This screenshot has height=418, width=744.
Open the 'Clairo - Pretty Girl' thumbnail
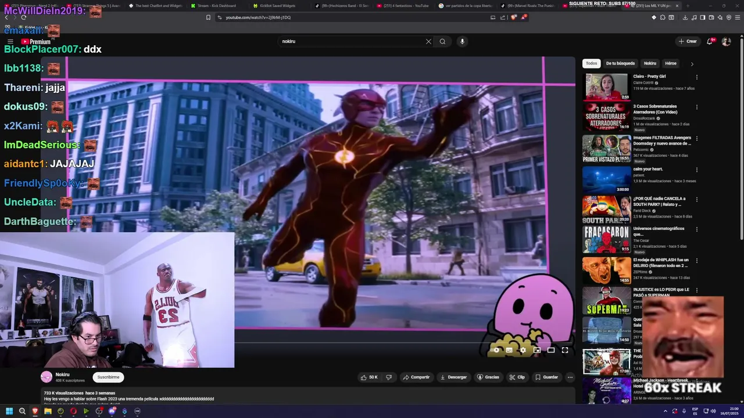click(x=606, y=87)
